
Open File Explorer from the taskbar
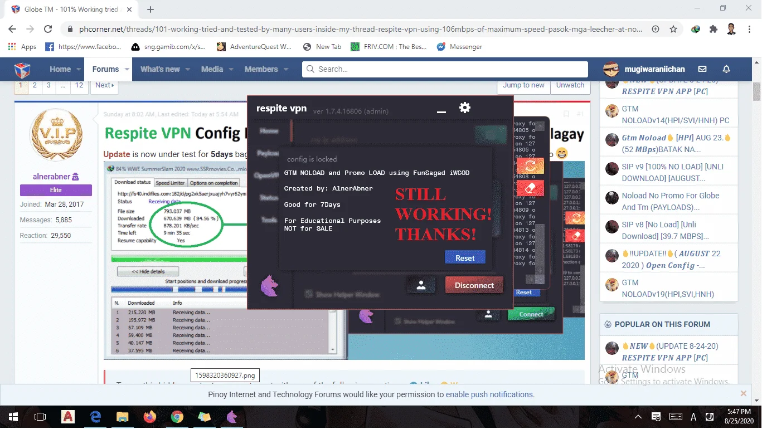[123, 416]
